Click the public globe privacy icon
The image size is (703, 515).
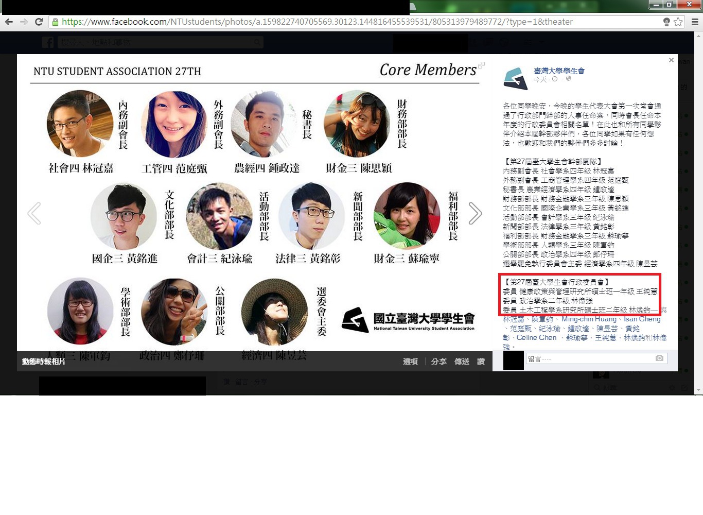(569, 79)
